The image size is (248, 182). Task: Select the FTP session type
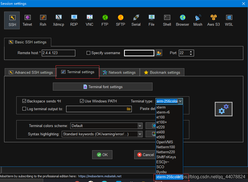click(x=105, y=20)
